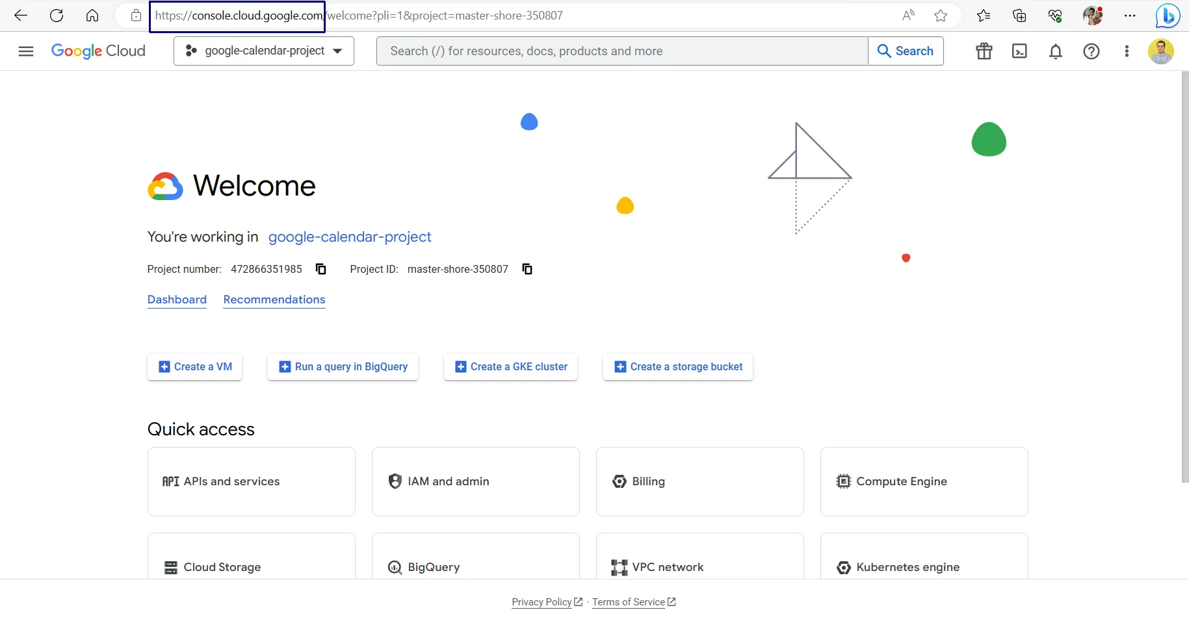Open the google-calendar-project link
The image size is (1189, 621).
pos(350,237)
